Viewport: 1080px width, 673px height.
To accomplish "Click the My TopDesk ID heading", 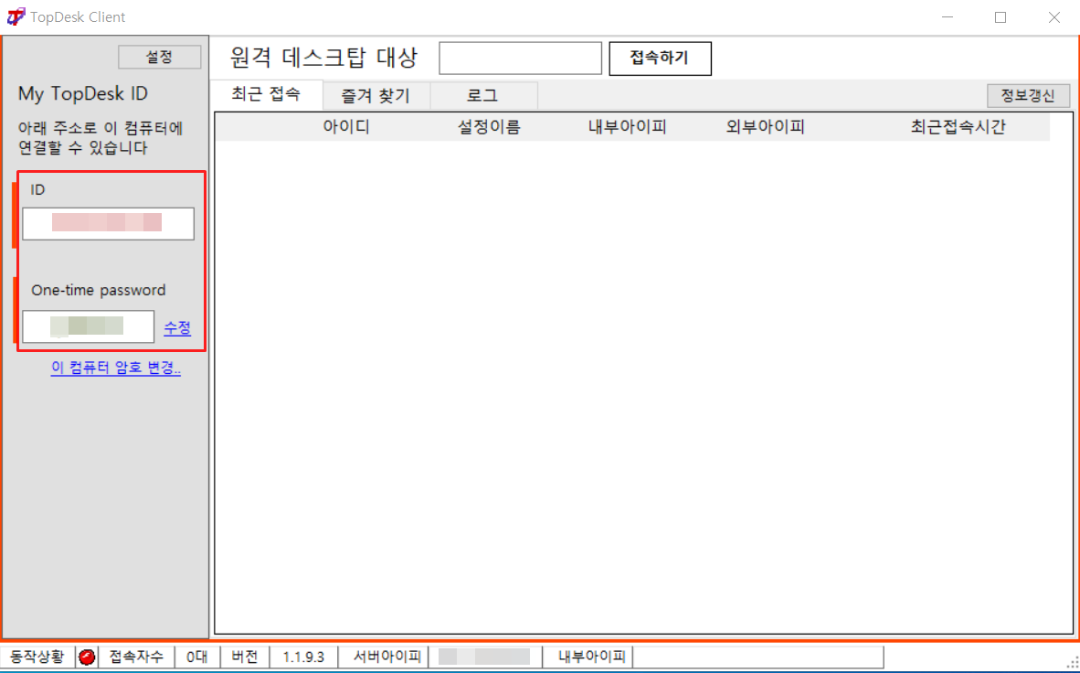I will [82, 94].
